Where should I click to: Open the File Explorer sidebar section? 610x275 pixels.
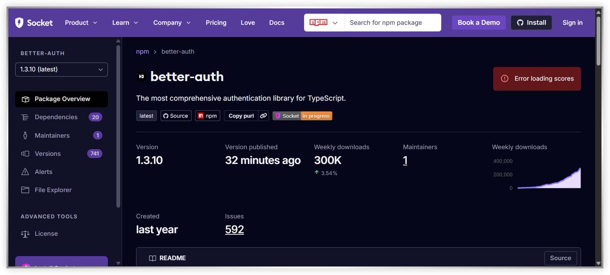click(x=62, y=190)
